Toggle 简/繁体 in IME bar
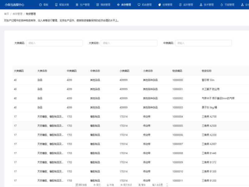Screen dimensions: 249x187 142,185
